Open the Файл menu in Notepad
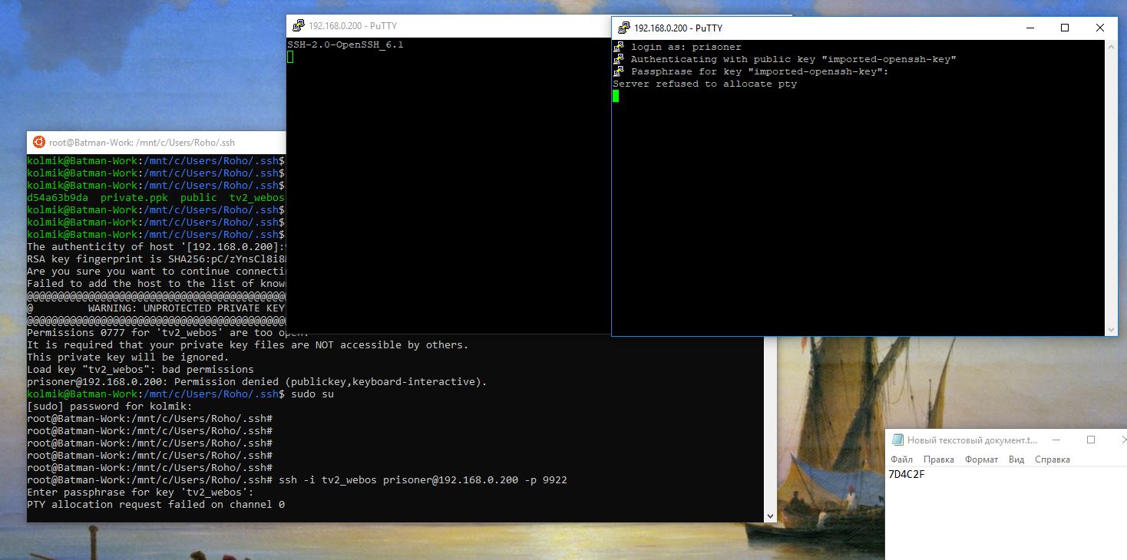 pos(901,460)
